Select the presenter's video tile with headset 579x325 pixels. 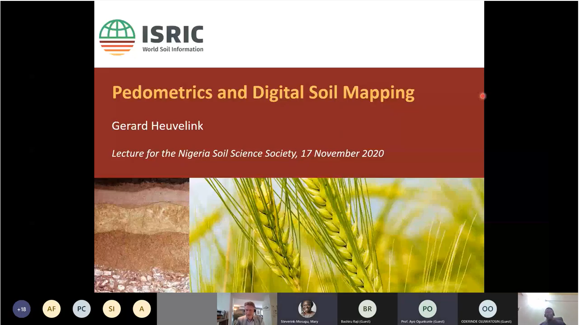pos(247,309)
